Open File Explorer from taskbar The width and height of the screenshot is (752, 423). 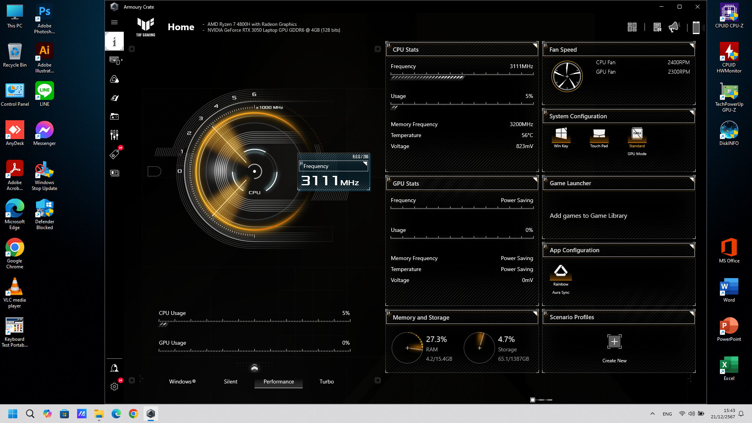[99, 414]
